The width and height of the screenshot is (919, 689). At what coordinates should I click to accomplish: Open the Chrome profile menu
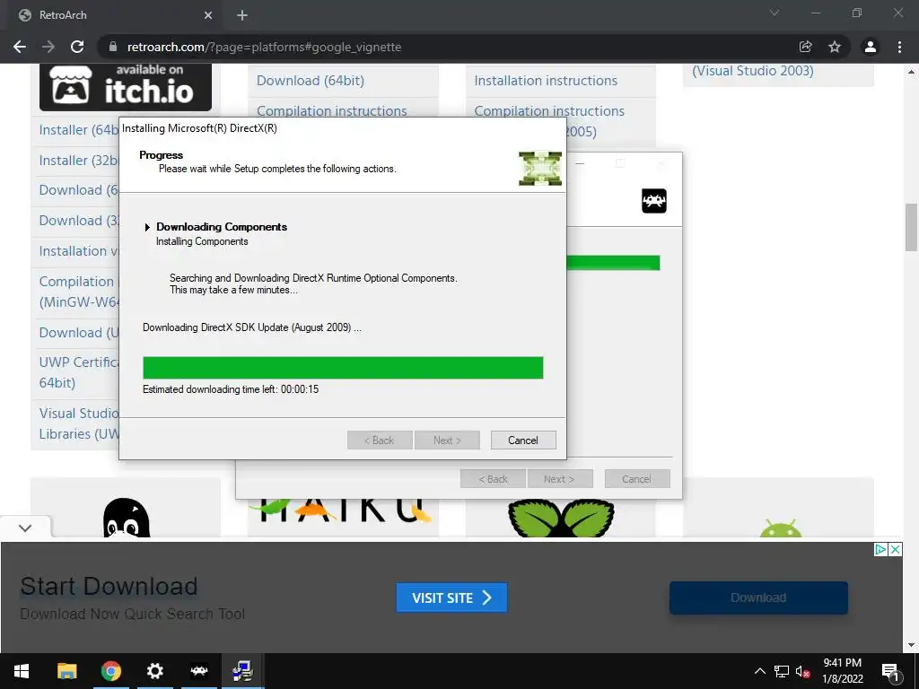(871, 47)
